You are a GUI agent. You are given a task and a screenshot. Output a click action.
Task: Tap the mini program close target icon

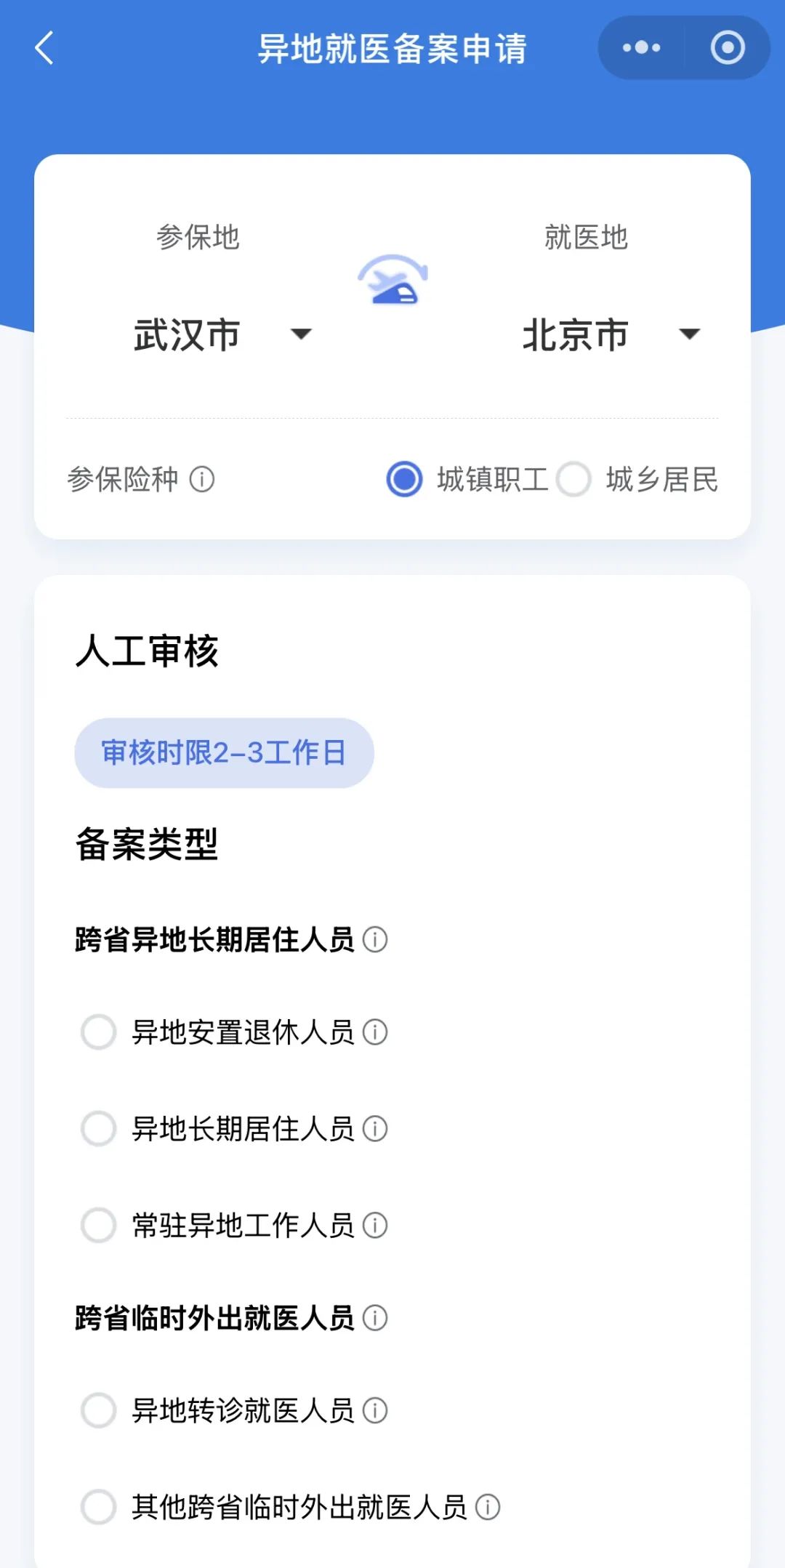pyautogui.click(x=727, y=48)
